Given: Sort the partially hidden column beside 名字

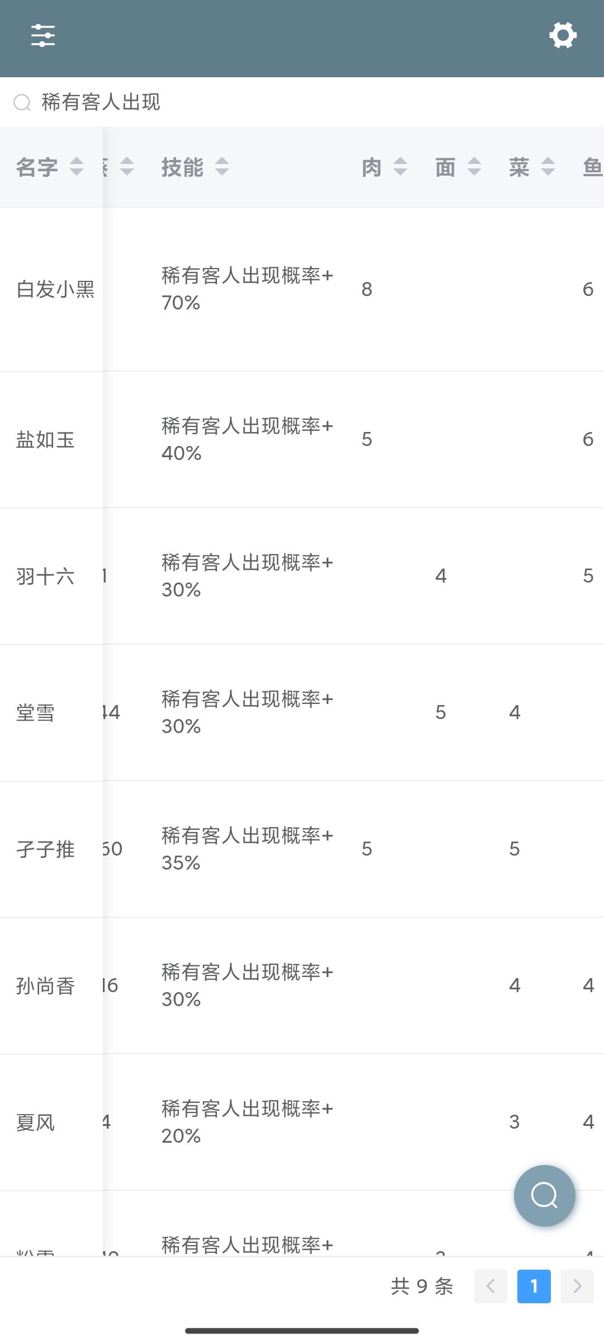Looking at the screenshot, I should tap(127, 167).
